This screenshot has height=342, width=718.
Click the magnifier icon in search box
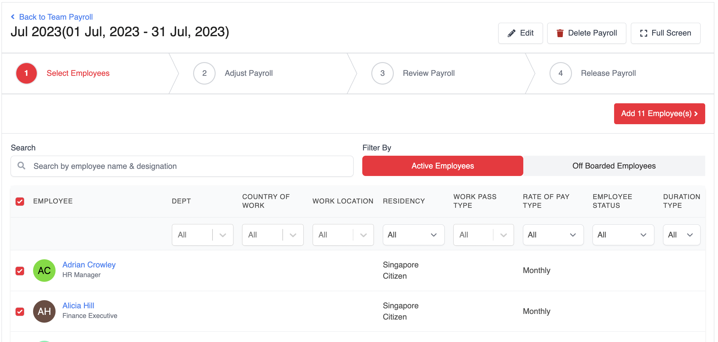pyautogui.click(x=22, y=166)
